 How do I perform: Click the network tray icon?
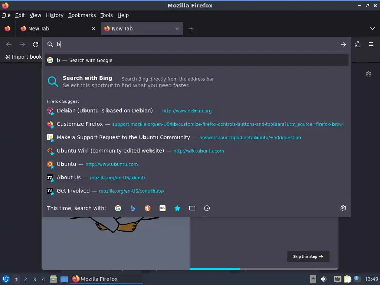tap(337, 279)
